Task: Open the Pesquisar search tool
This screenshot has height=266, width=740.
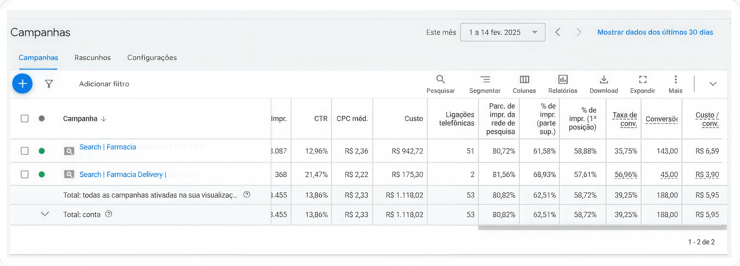Action: coord(440,84)
